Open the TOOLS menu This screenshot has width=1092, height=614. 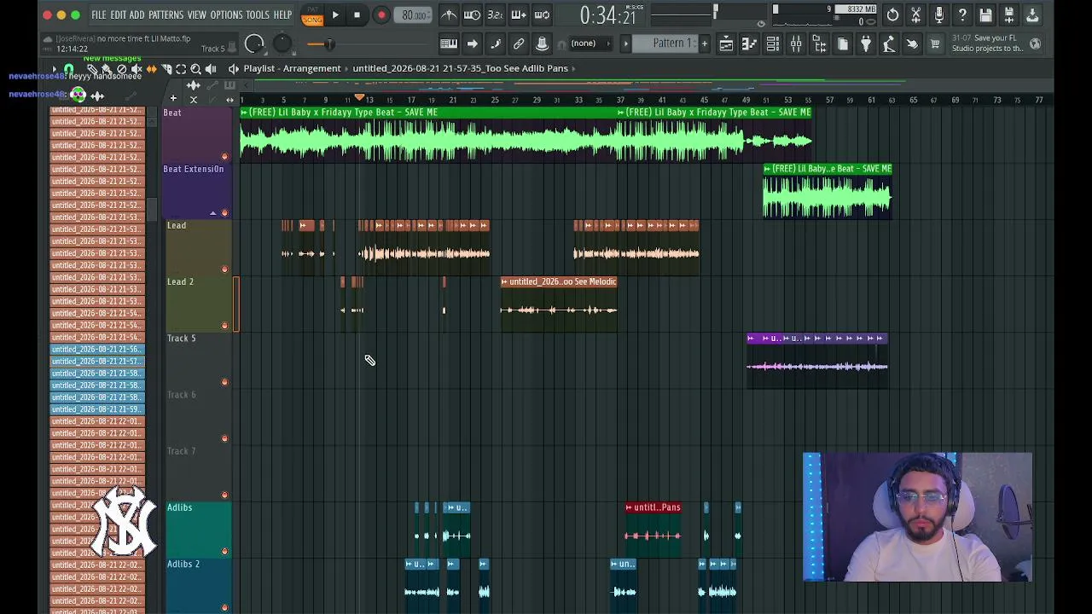[258, 14]
